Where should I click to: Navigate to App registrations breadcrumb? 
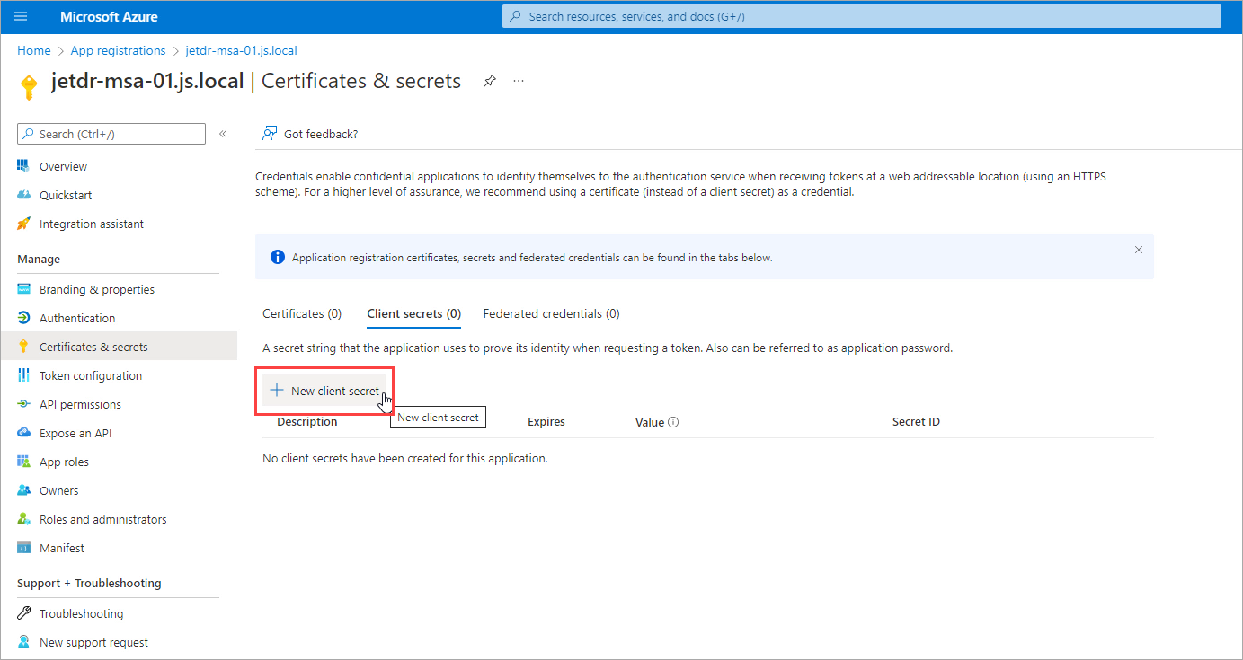[118, 50]
